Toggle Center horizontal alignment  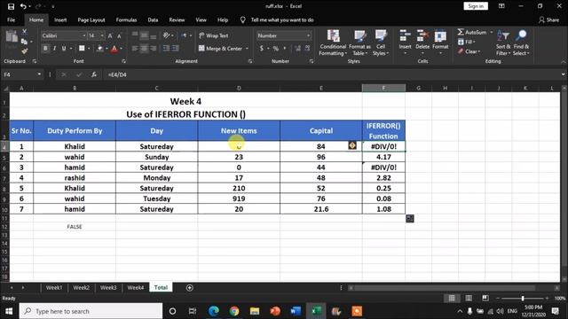144,48
